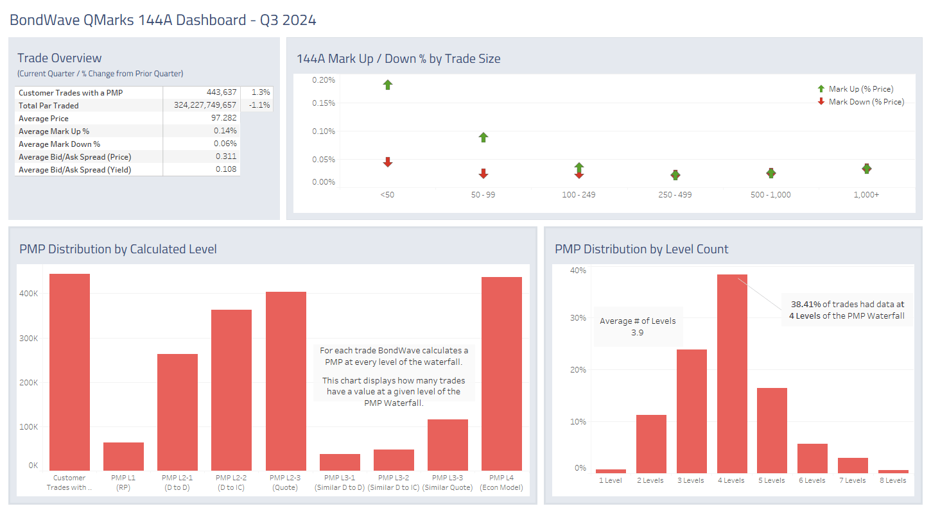Select the 1 Level bar in Level Count chart
Image resolution: width=931 pixels, height=513 pixels.
(611, 471)
